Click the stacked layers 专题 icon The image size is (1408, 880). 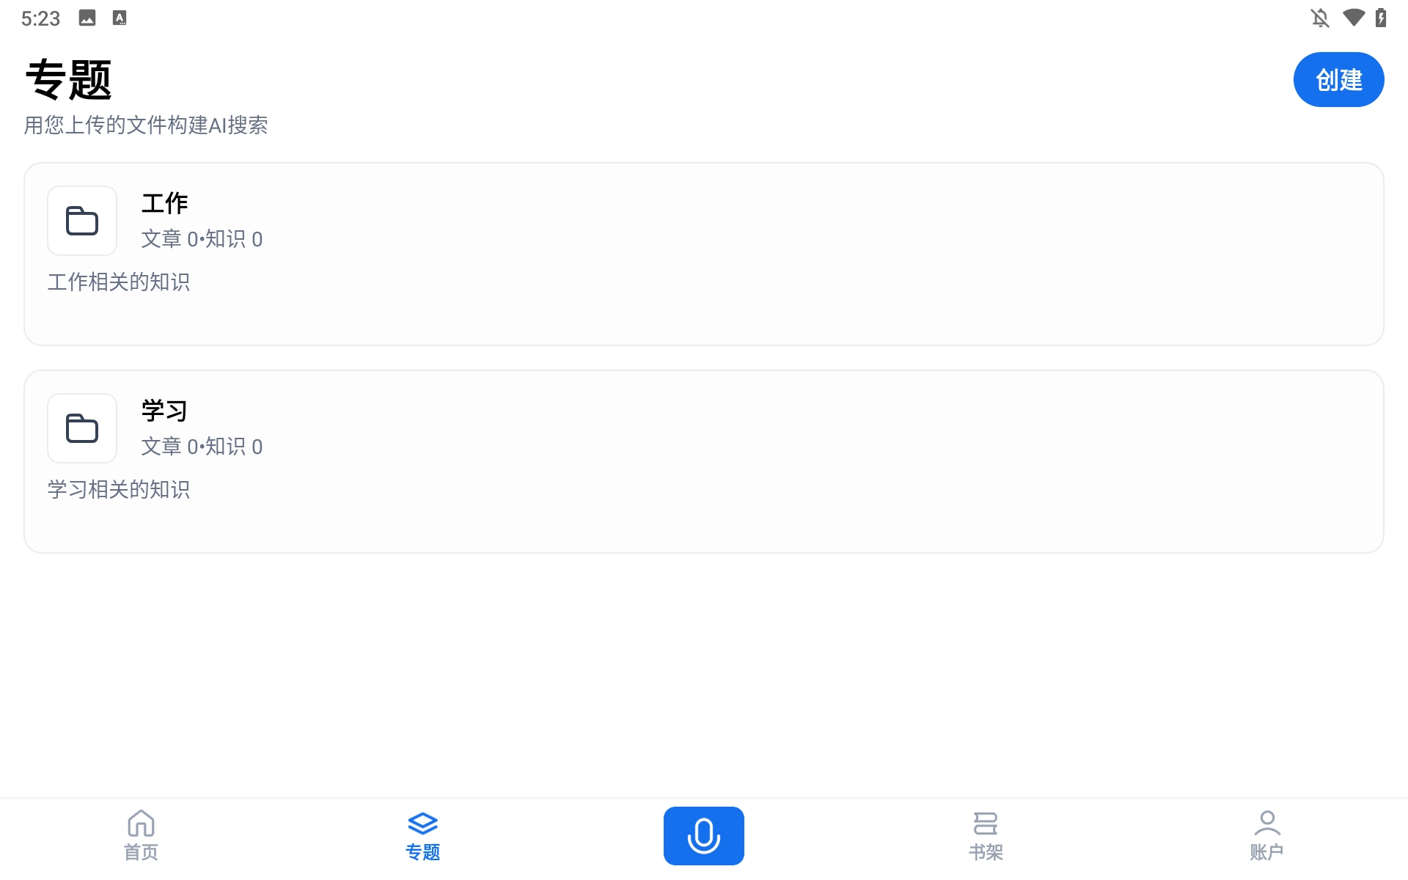pyautogui.click(x=422, y=824)
